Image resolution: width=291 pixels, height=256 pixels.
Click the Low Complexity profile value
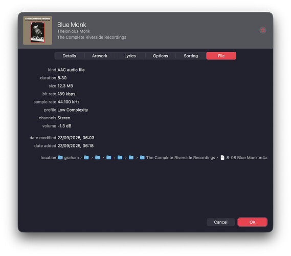click(73, 110)
